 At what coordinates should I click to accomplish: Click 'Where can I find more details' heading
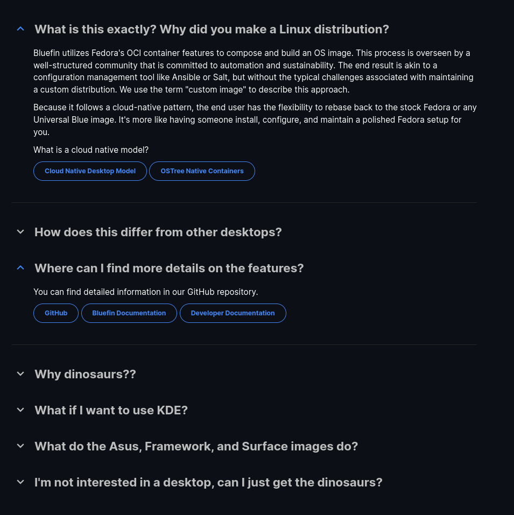169,268
